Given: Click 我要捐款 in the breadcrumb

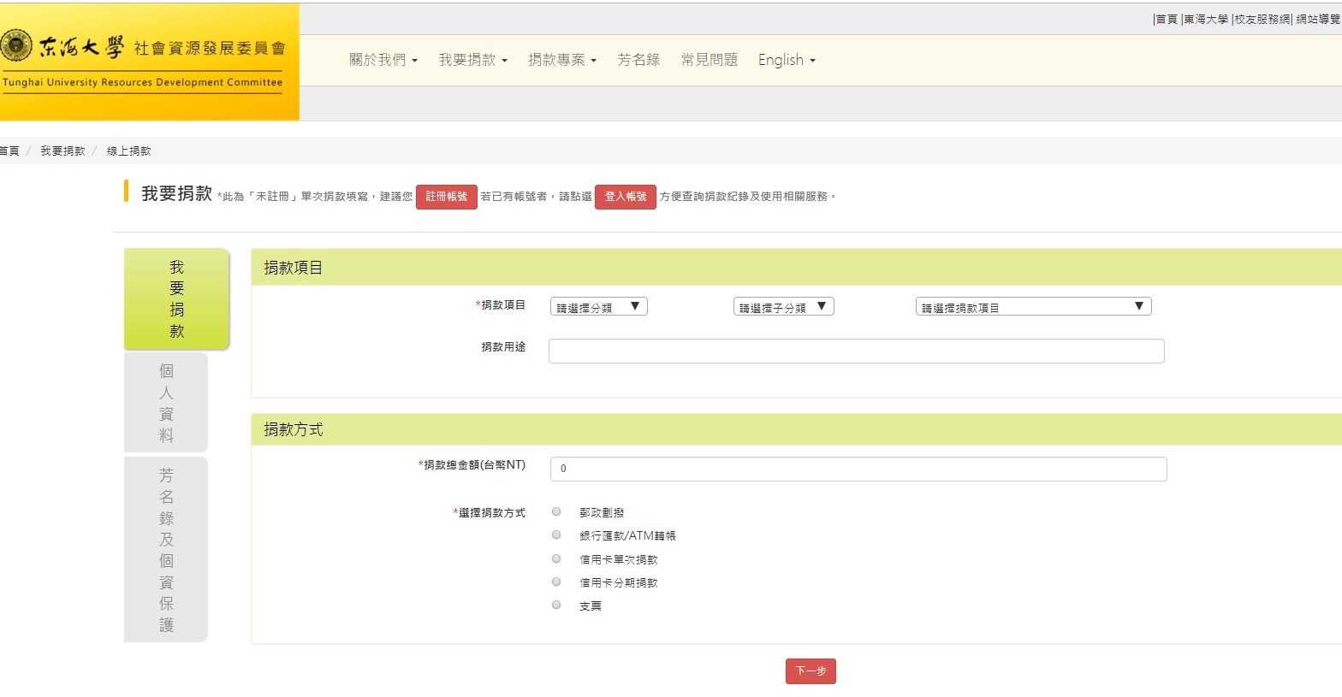Looking at the screenshot, I should tap(62, 151).
